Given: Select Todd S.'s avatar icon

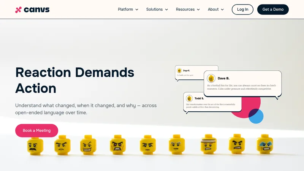Looking at the screenshot, I should click(189, 98).
